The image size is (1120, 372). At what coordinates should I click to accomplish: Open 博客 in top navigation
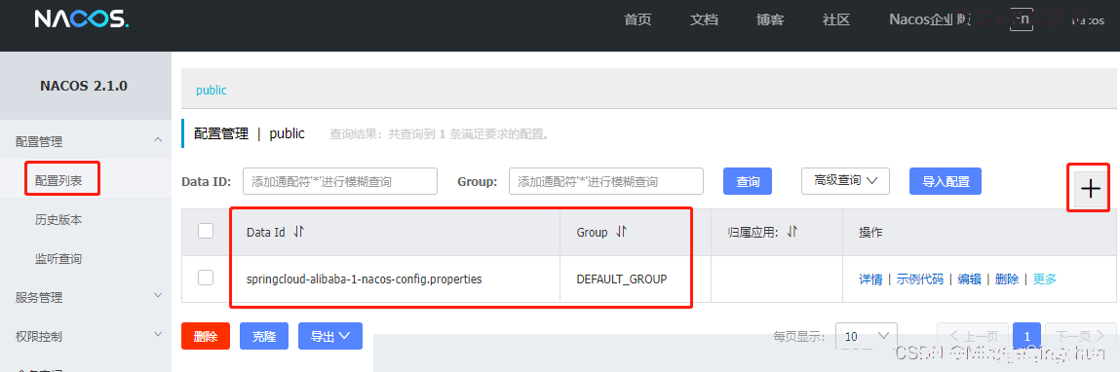coord(770,19)
